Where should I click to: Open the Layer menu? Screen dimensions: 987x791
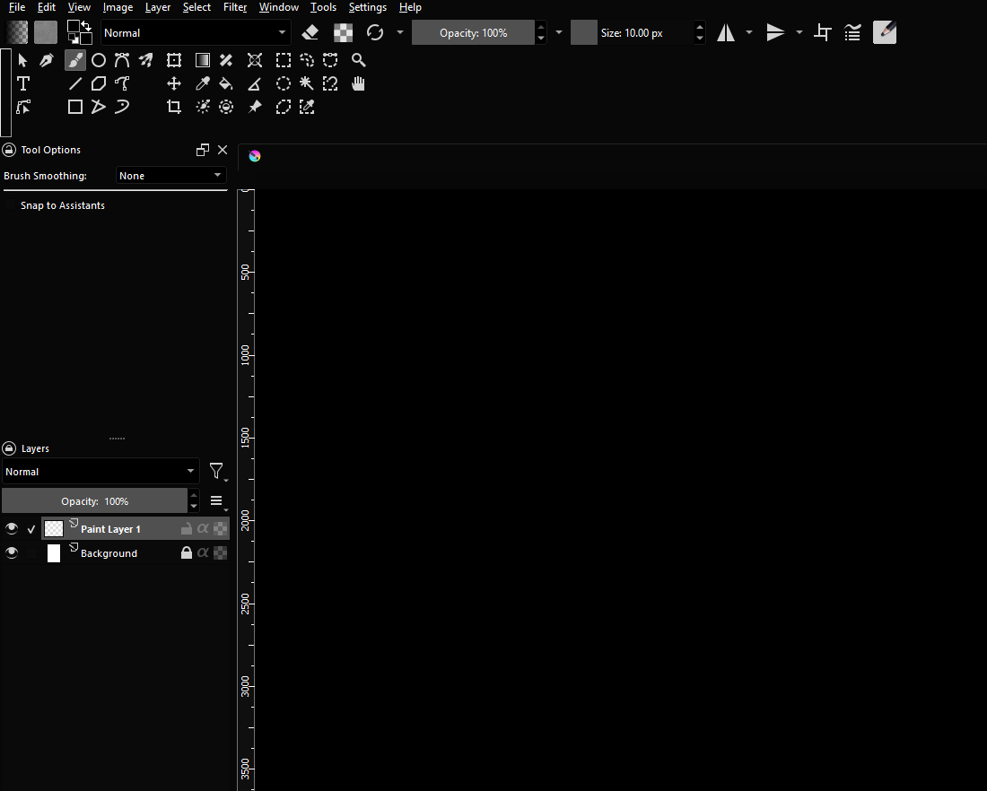click(x=158, y=7)
